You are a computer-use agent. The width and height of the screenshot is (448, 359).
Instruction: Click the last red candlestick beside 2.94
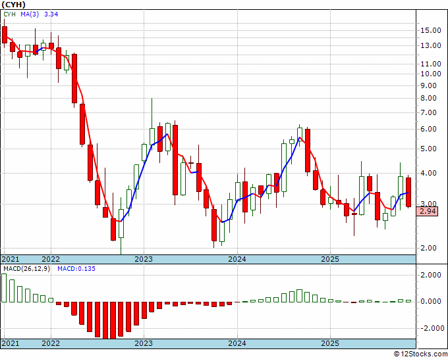pyautogui.click(x=408, y=192)
